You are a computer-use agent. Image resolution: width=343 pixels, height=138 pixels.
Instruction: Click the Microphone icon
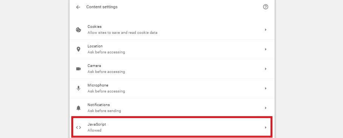coord(78,88)
